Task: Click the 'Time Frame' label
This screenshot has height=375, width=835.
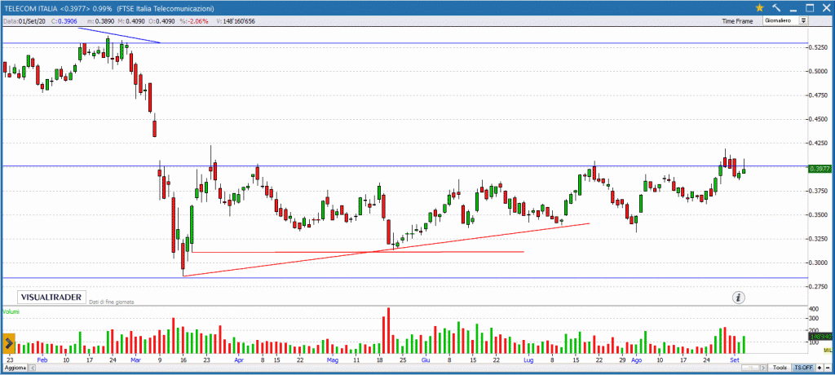Action: pyautogui.click(x=737, y=21)
